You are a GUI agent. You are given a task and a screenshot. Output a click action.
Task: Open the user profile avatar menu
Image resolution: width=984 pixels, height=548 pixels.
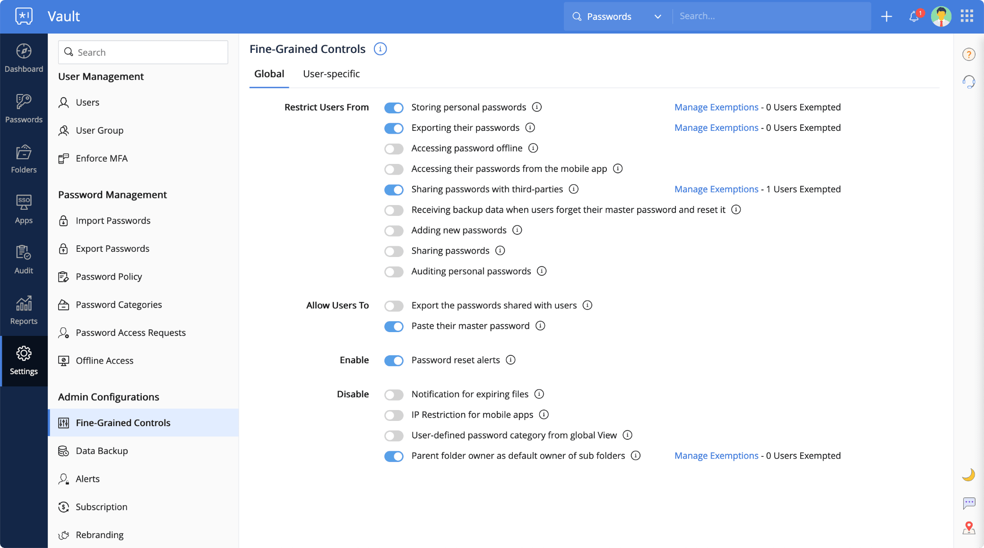(x=941, y=17)
